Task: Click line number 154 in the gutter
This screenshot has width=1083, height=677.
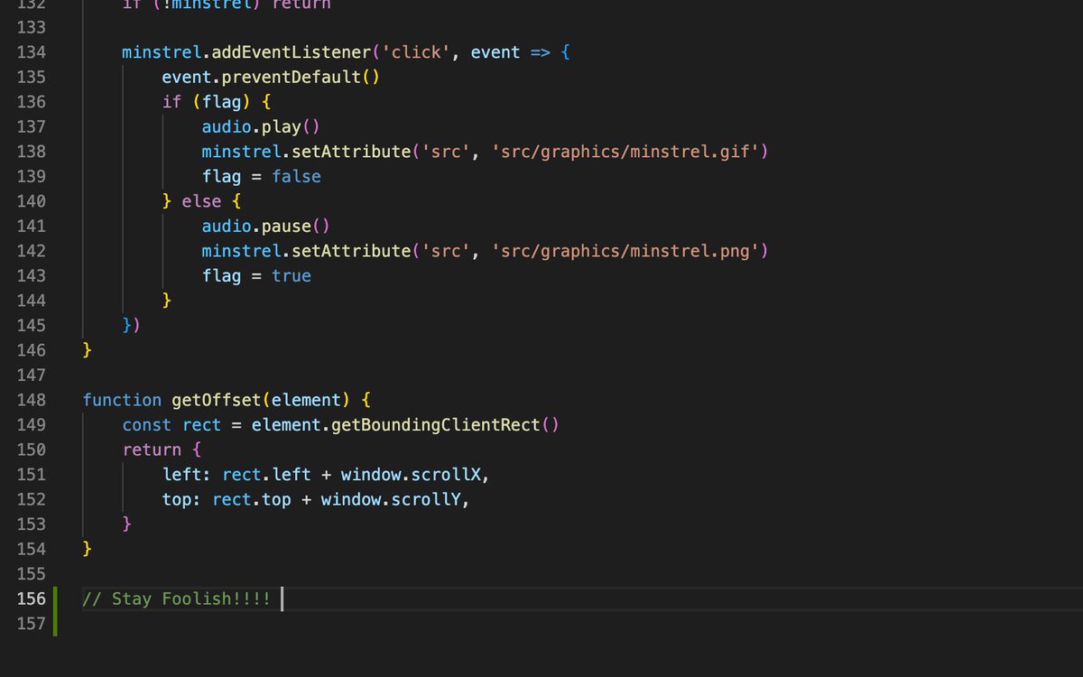Action: [x=31, y=548]
